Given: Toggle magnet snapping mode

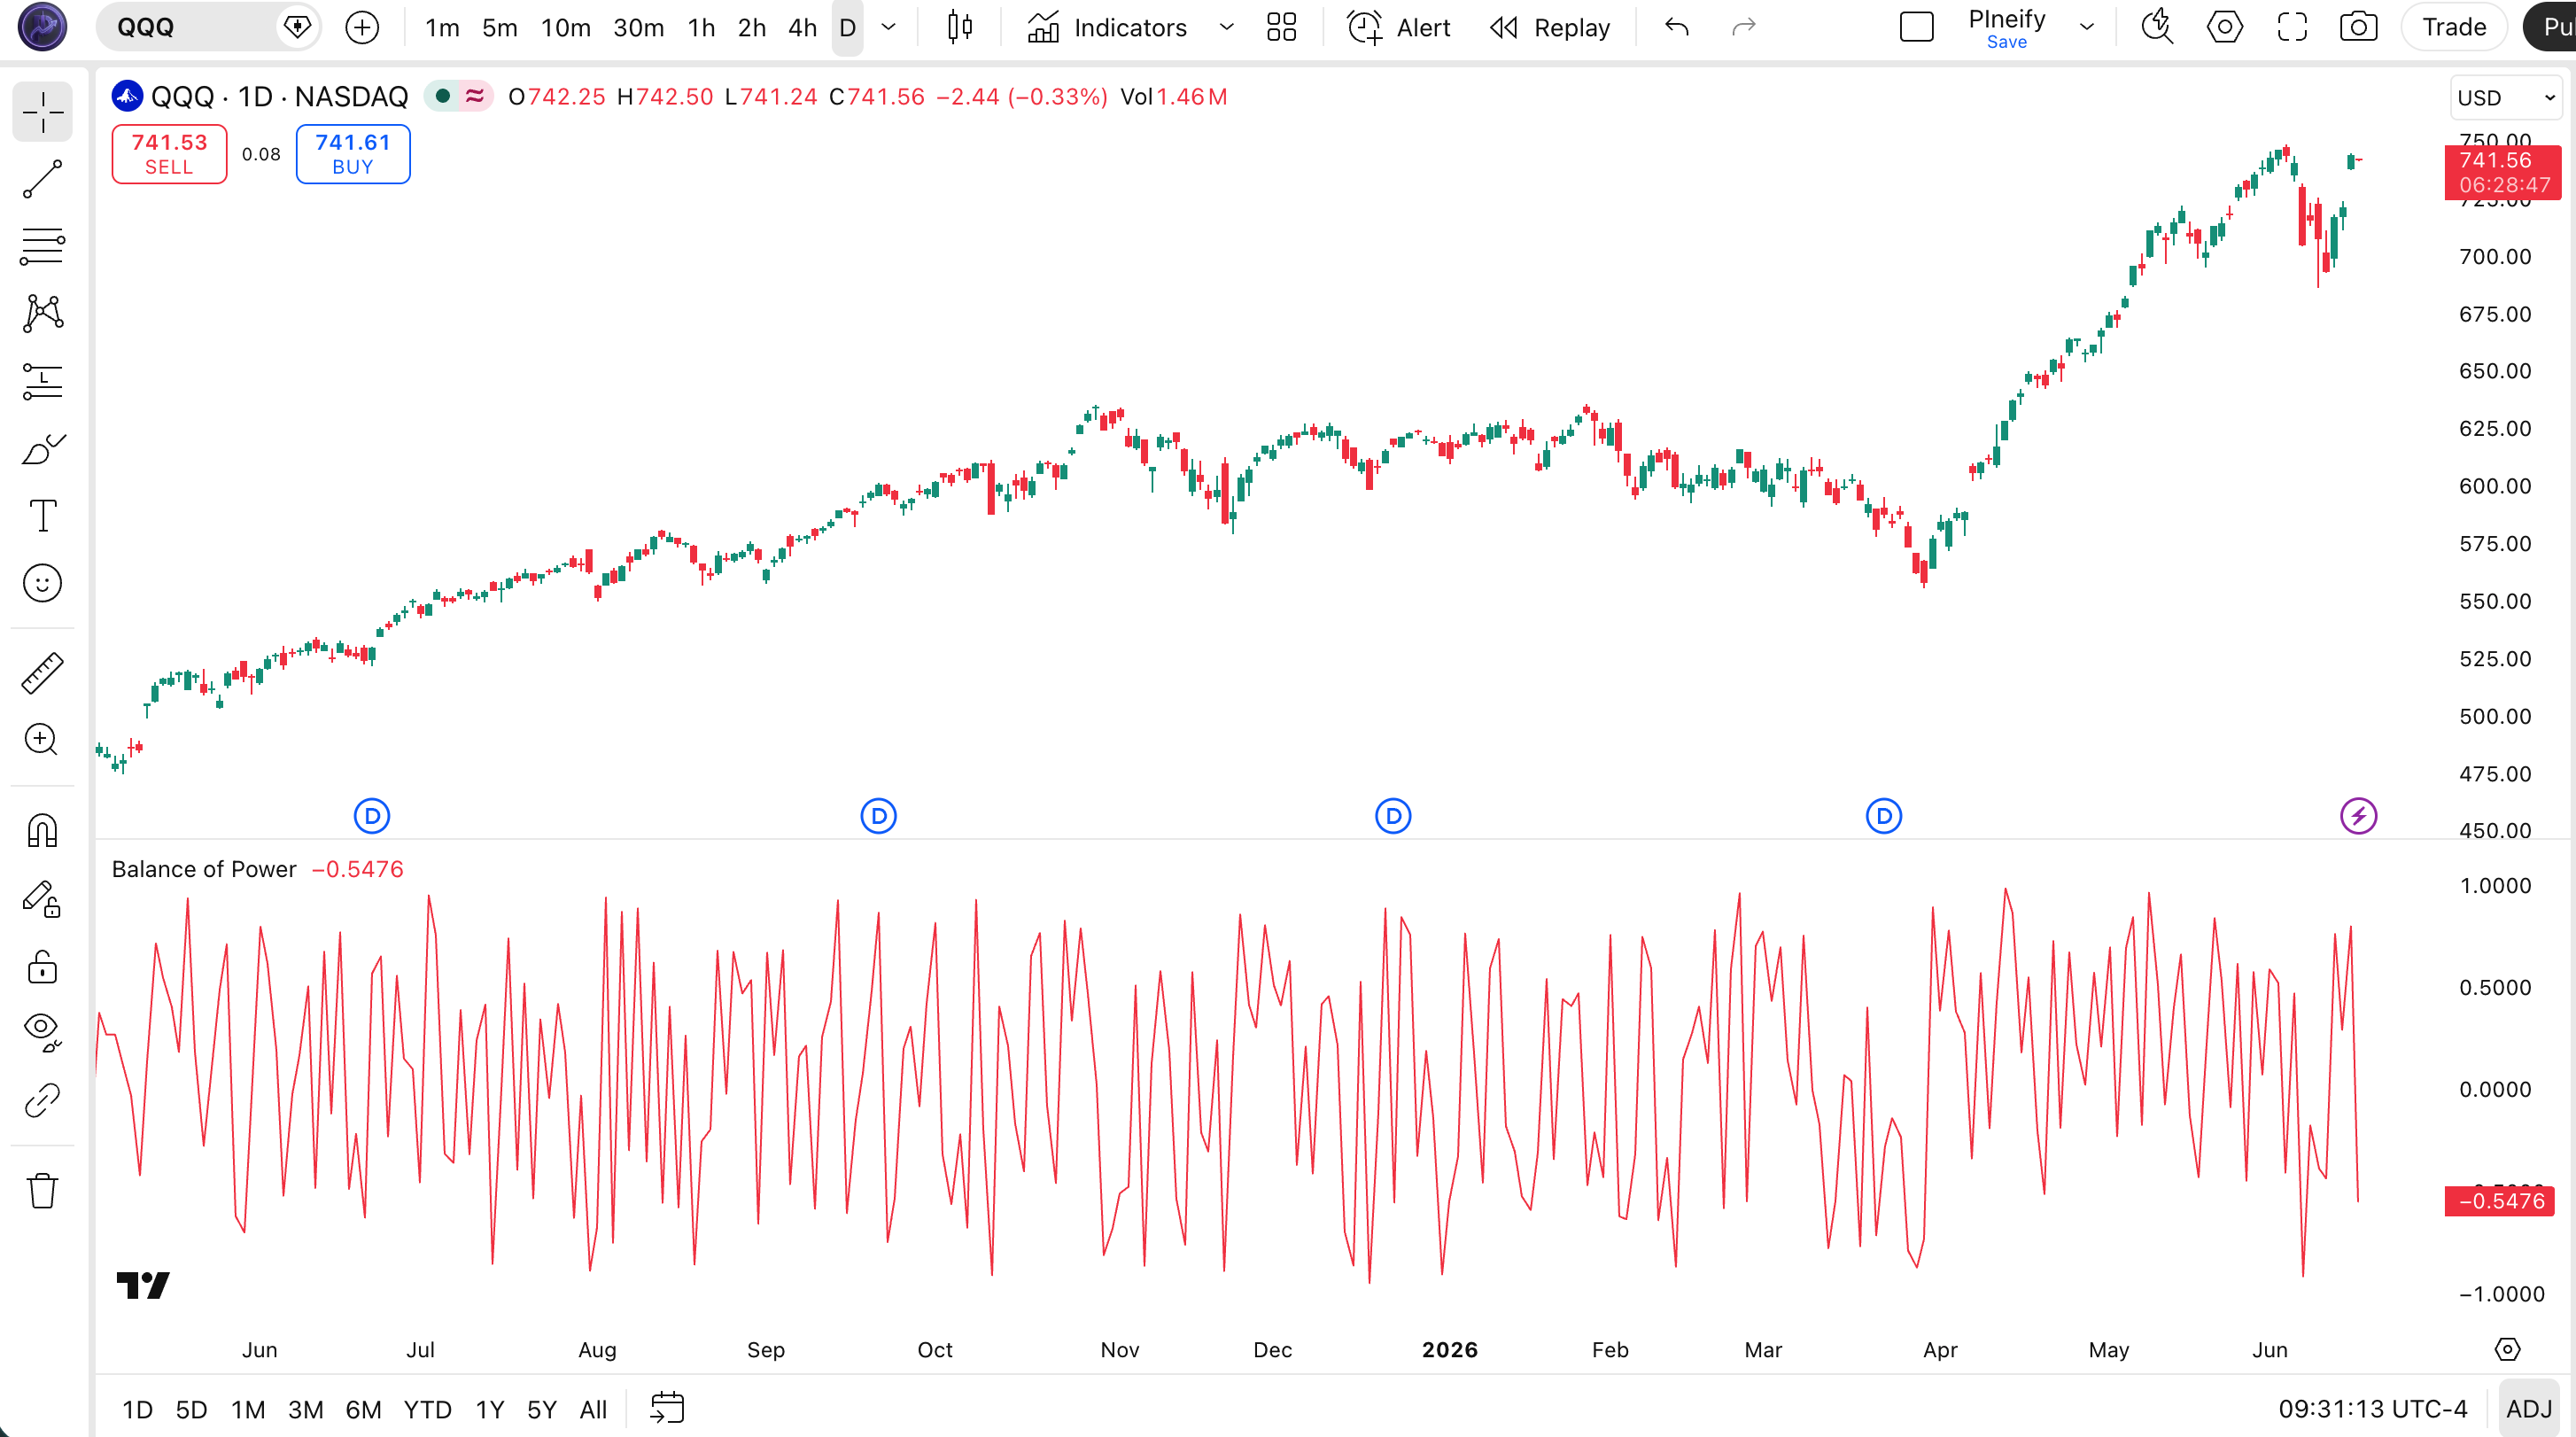Looking at the screenshot, I should pyautogui.click(x=42, y=830).
